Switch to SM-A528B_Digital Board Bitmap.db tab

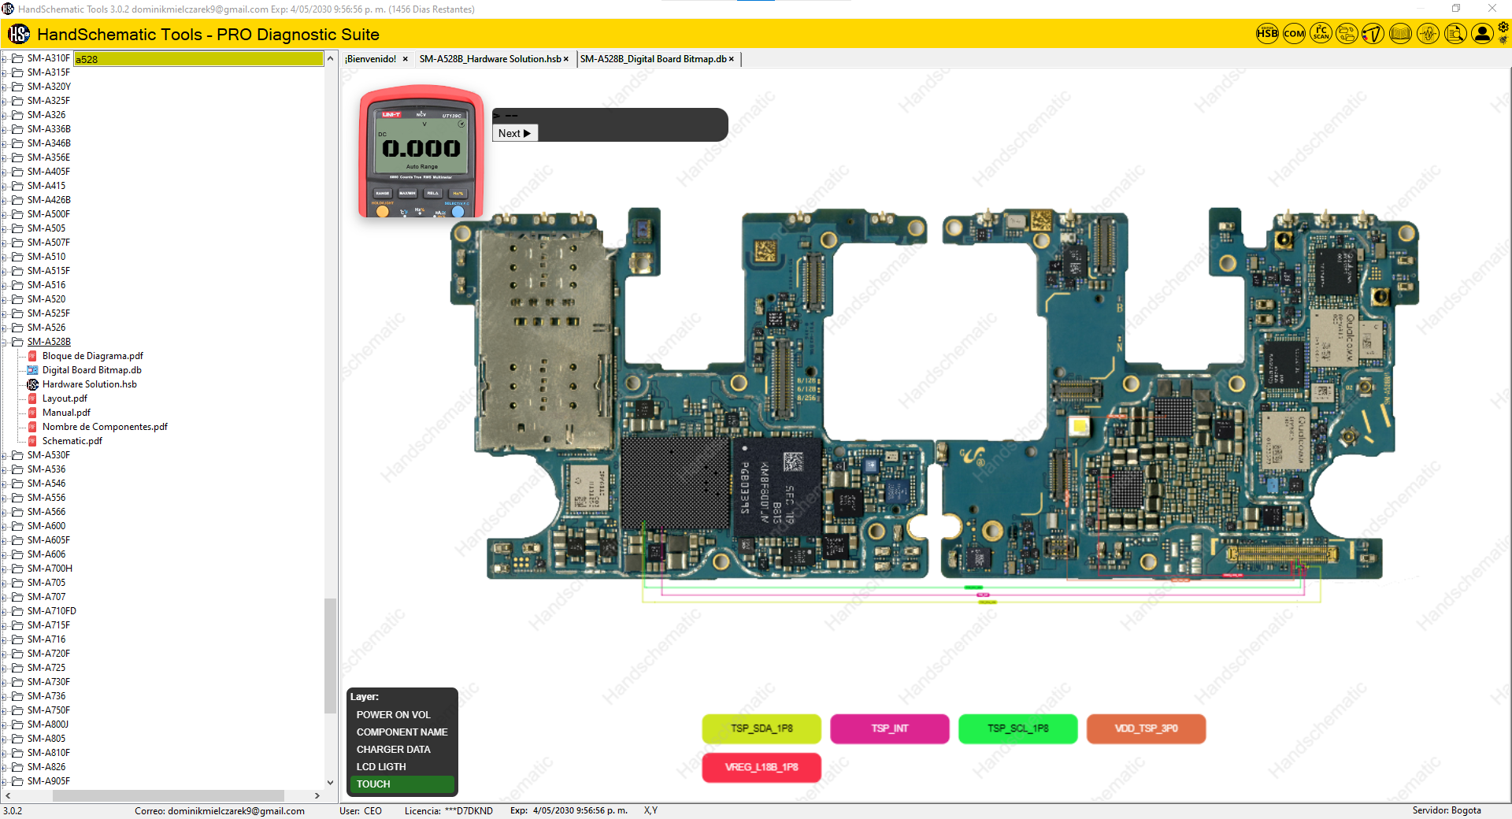click(x=653, y=59)
